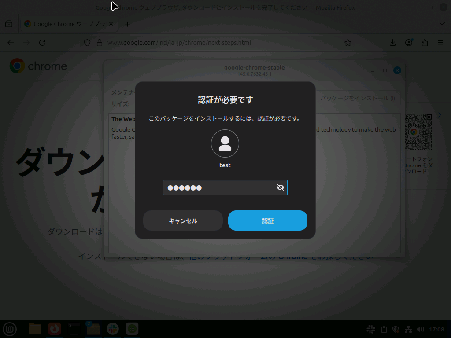Click the パッケージをインストール button
Image resolution: width=451 pixels, height=338 pixels.
358,98
